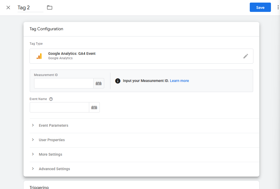
Task: Click the Event Name label text
Action: [38, 99]
